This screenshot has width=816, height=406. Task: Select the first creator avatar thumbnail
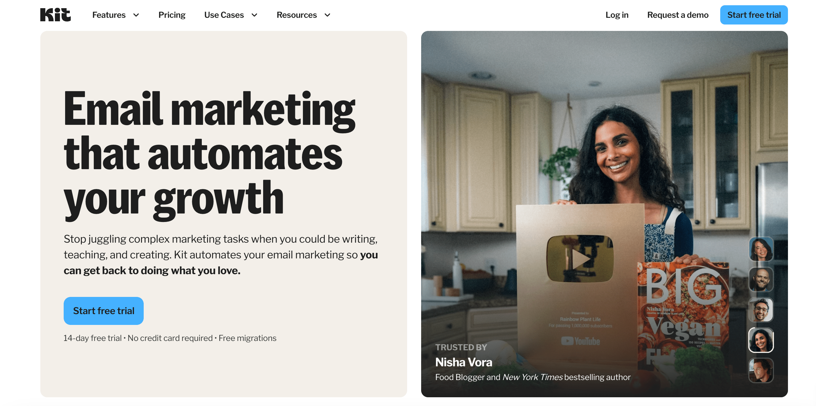coord(761,250)
